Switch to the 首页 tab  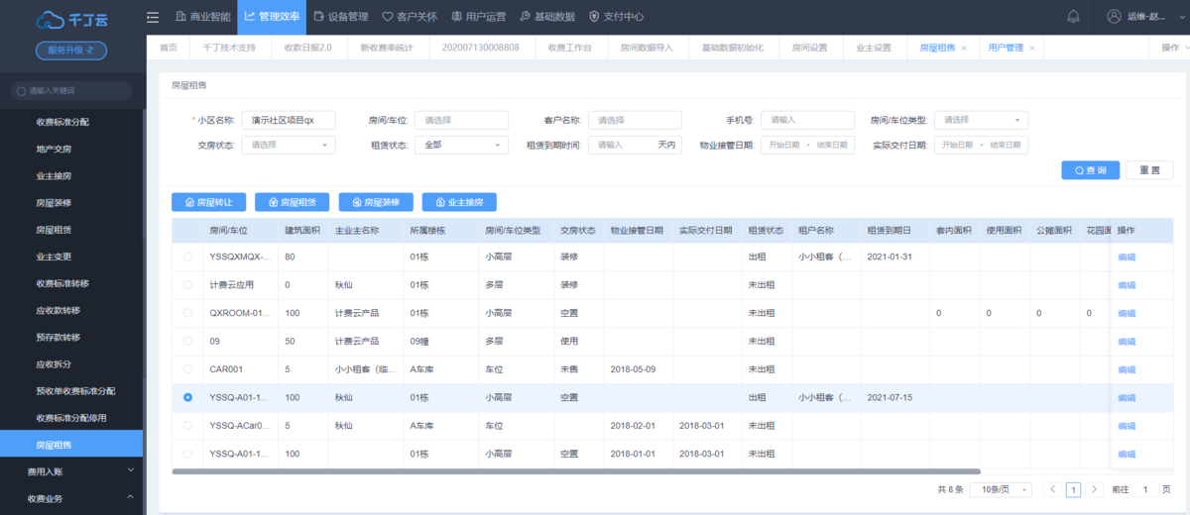pyautogui.click(x=169, y=48)
